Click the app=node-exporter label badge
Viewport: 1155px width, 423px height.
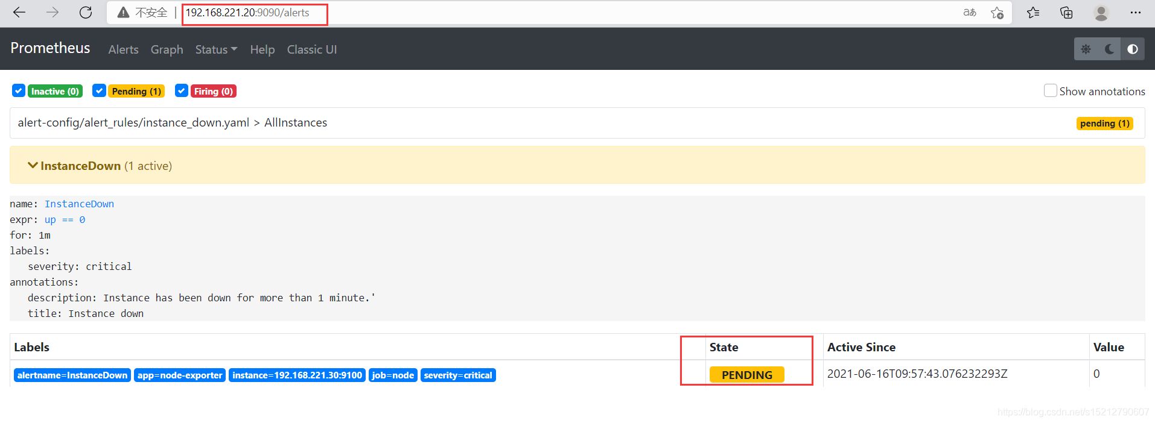pos(180,375)
